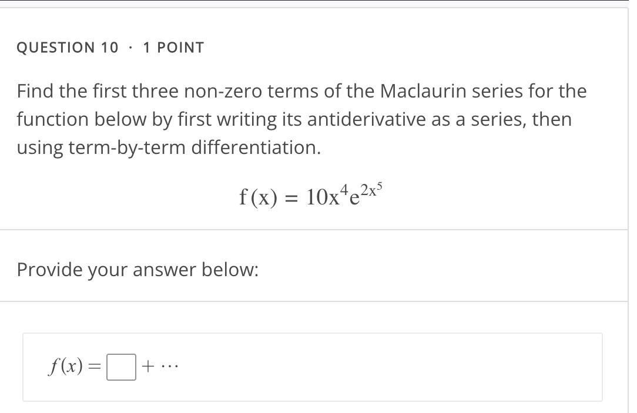Image resolution: width=637 pixels, height=413 pixels.
Task: Click the plus sign next to answer box
Action: pyautogui.click(x=149, y=366)
